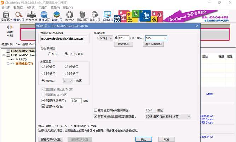Viewport: 236px width, 142px height.
Task: Open the File (文件) menu
Action: [x=6, y=7]
